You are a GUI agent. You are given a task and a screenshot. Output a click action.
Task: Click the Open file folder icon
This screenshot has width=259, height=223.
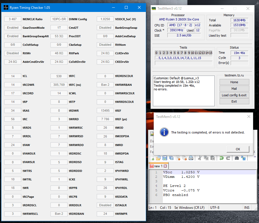tap(158, 158)
